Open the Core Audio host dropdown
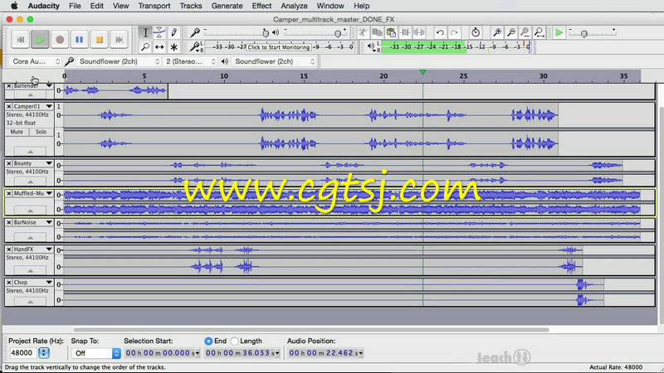 (37, 61)
